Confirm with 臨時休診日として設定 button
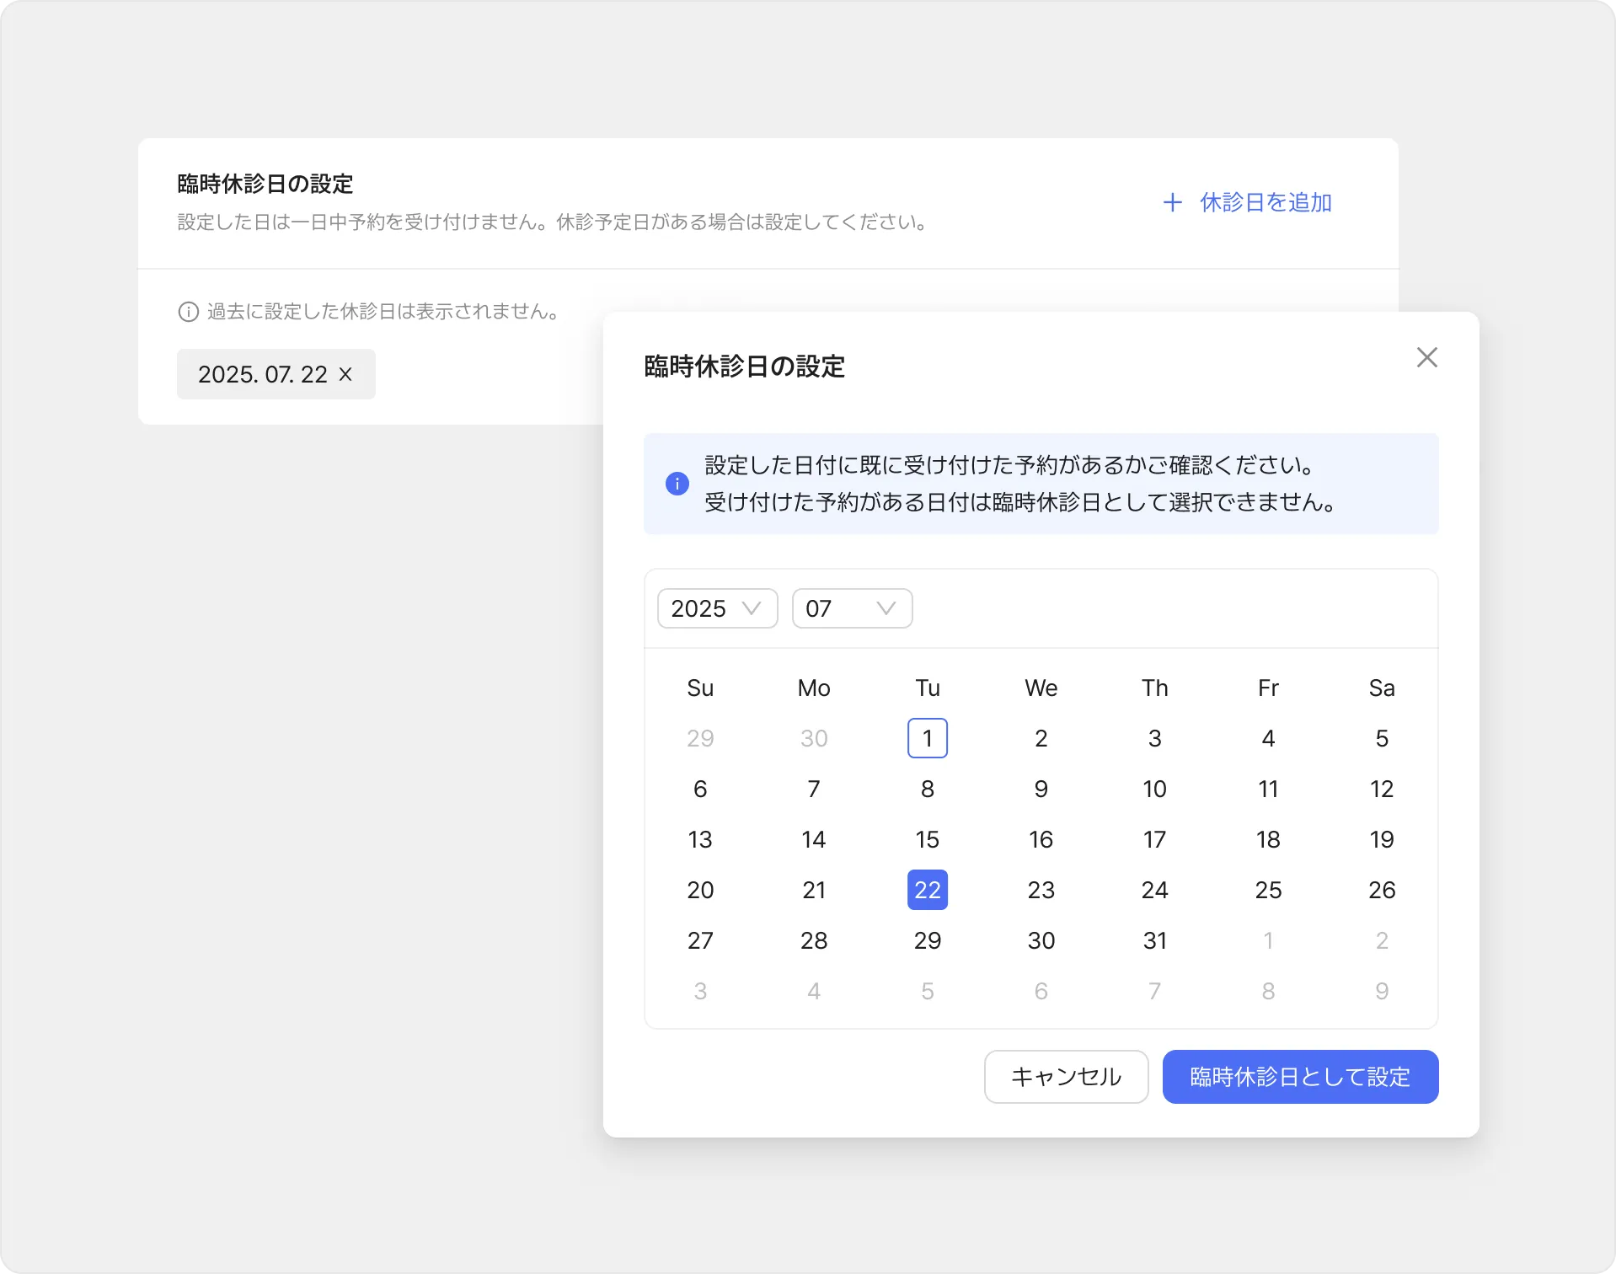 1300,1077
